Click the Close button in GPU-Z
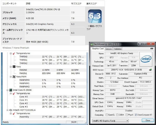156x125 pixels. tap(148, 121)
